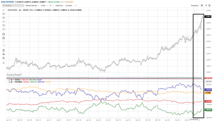Click the red -51,605 value label
This screenshot has height=121, width=213.
[x=208, y=101]
